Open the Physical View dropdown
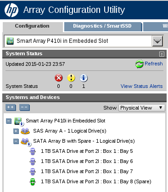Image resolution: width=168 pixels, height=192 pixels. coord(142,108)
